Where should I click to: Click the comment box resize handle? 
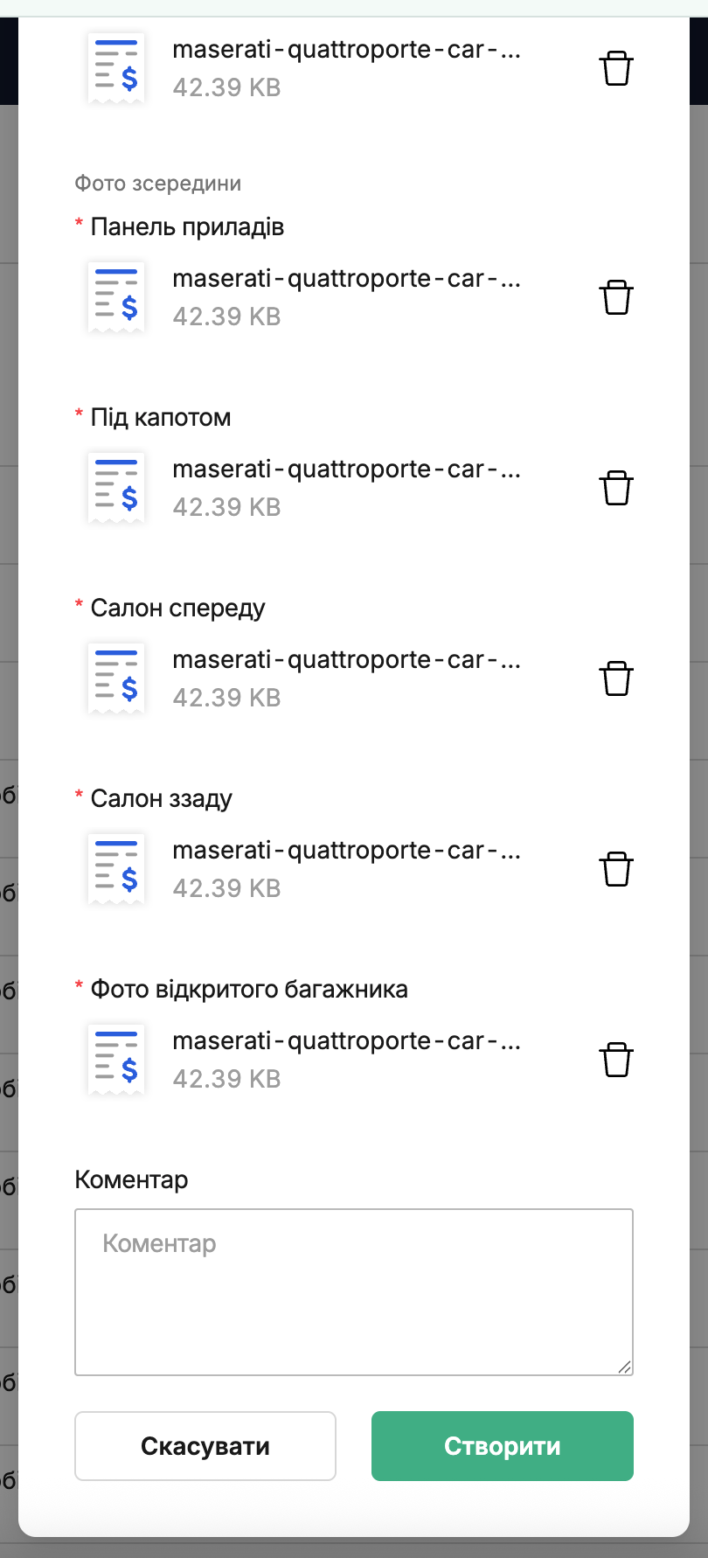(x=624, y=1367)
